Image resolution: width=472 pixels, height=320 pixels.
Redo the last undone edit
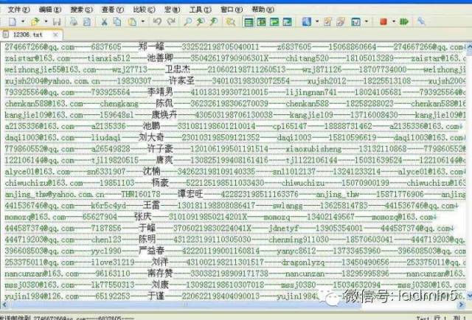pos(171,21)
